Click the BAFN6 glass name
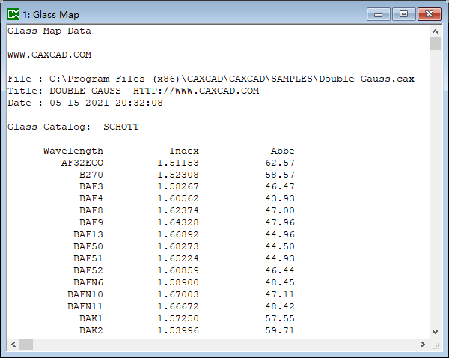Screen dimensions: 449x358 pos(88,282)
